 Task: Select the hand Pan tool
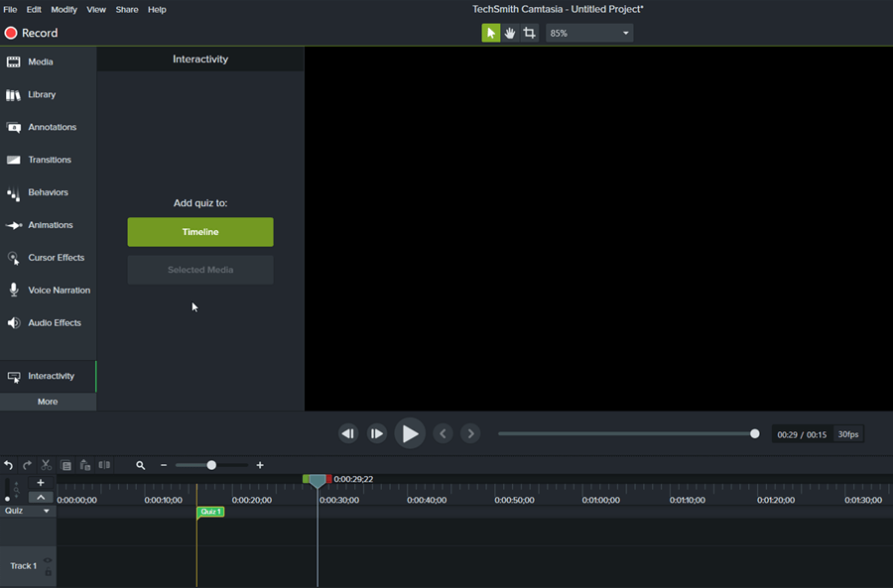(510, 33)
